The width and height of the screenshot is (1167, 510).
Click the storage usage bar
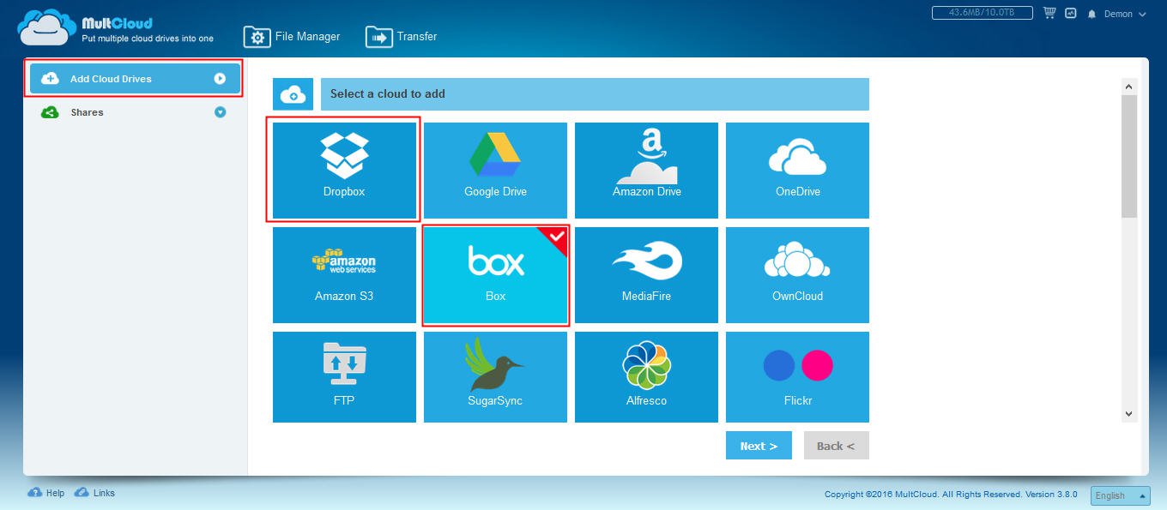[983, 13]
